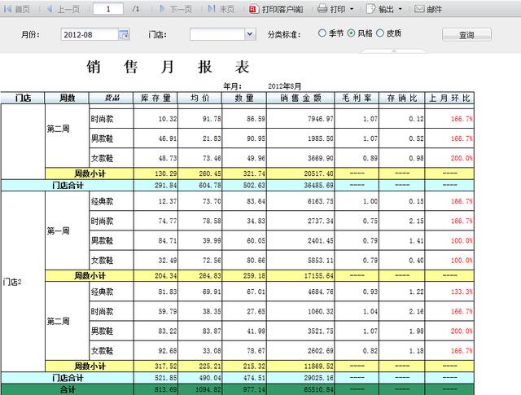Click sales amount 3521.75
This screenshot has width=521, height=395.
tap(320, 331)
